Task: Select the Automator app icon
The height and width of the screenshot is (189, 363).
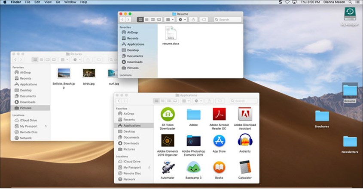Action: coord(168,167)
